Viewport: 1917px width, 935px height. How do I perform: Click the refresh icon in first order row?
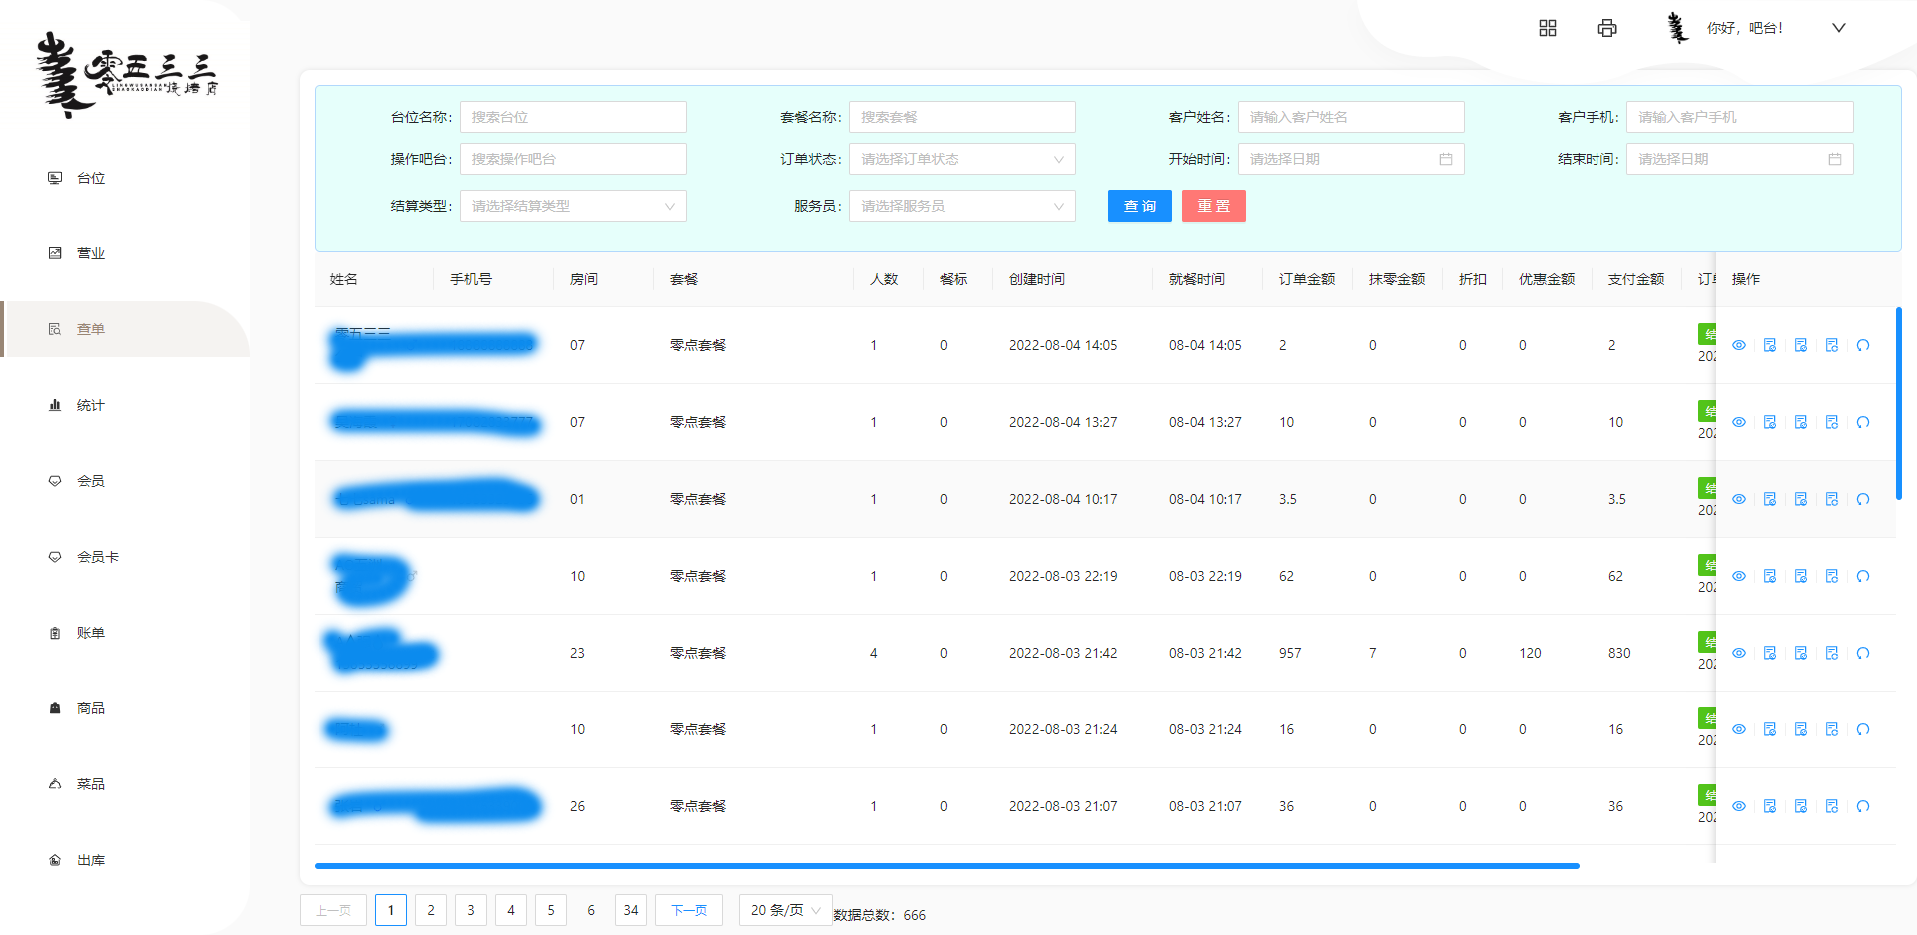tap(1863, 345)
